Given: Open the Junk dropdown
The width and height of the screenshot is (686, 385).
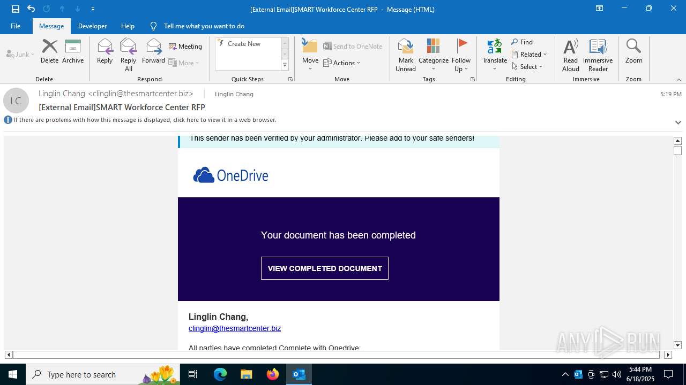Looking at the screenshot, I should click(x=20, y=54).
